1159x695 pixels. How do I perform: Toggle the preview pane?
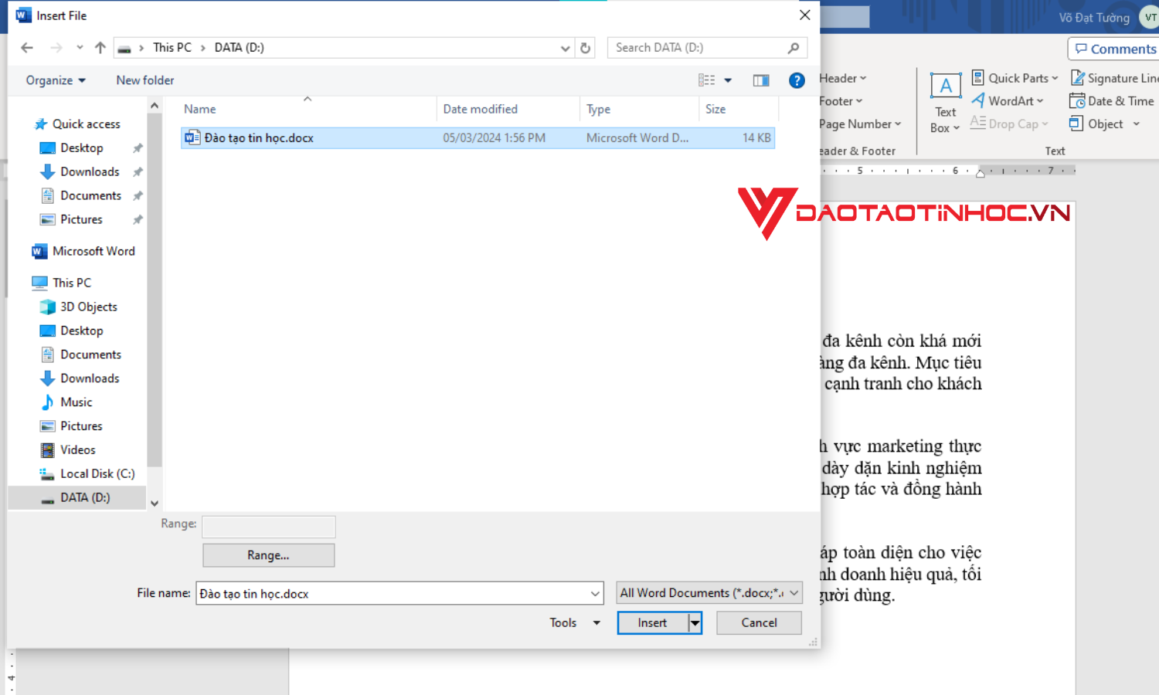click(761, 80)
